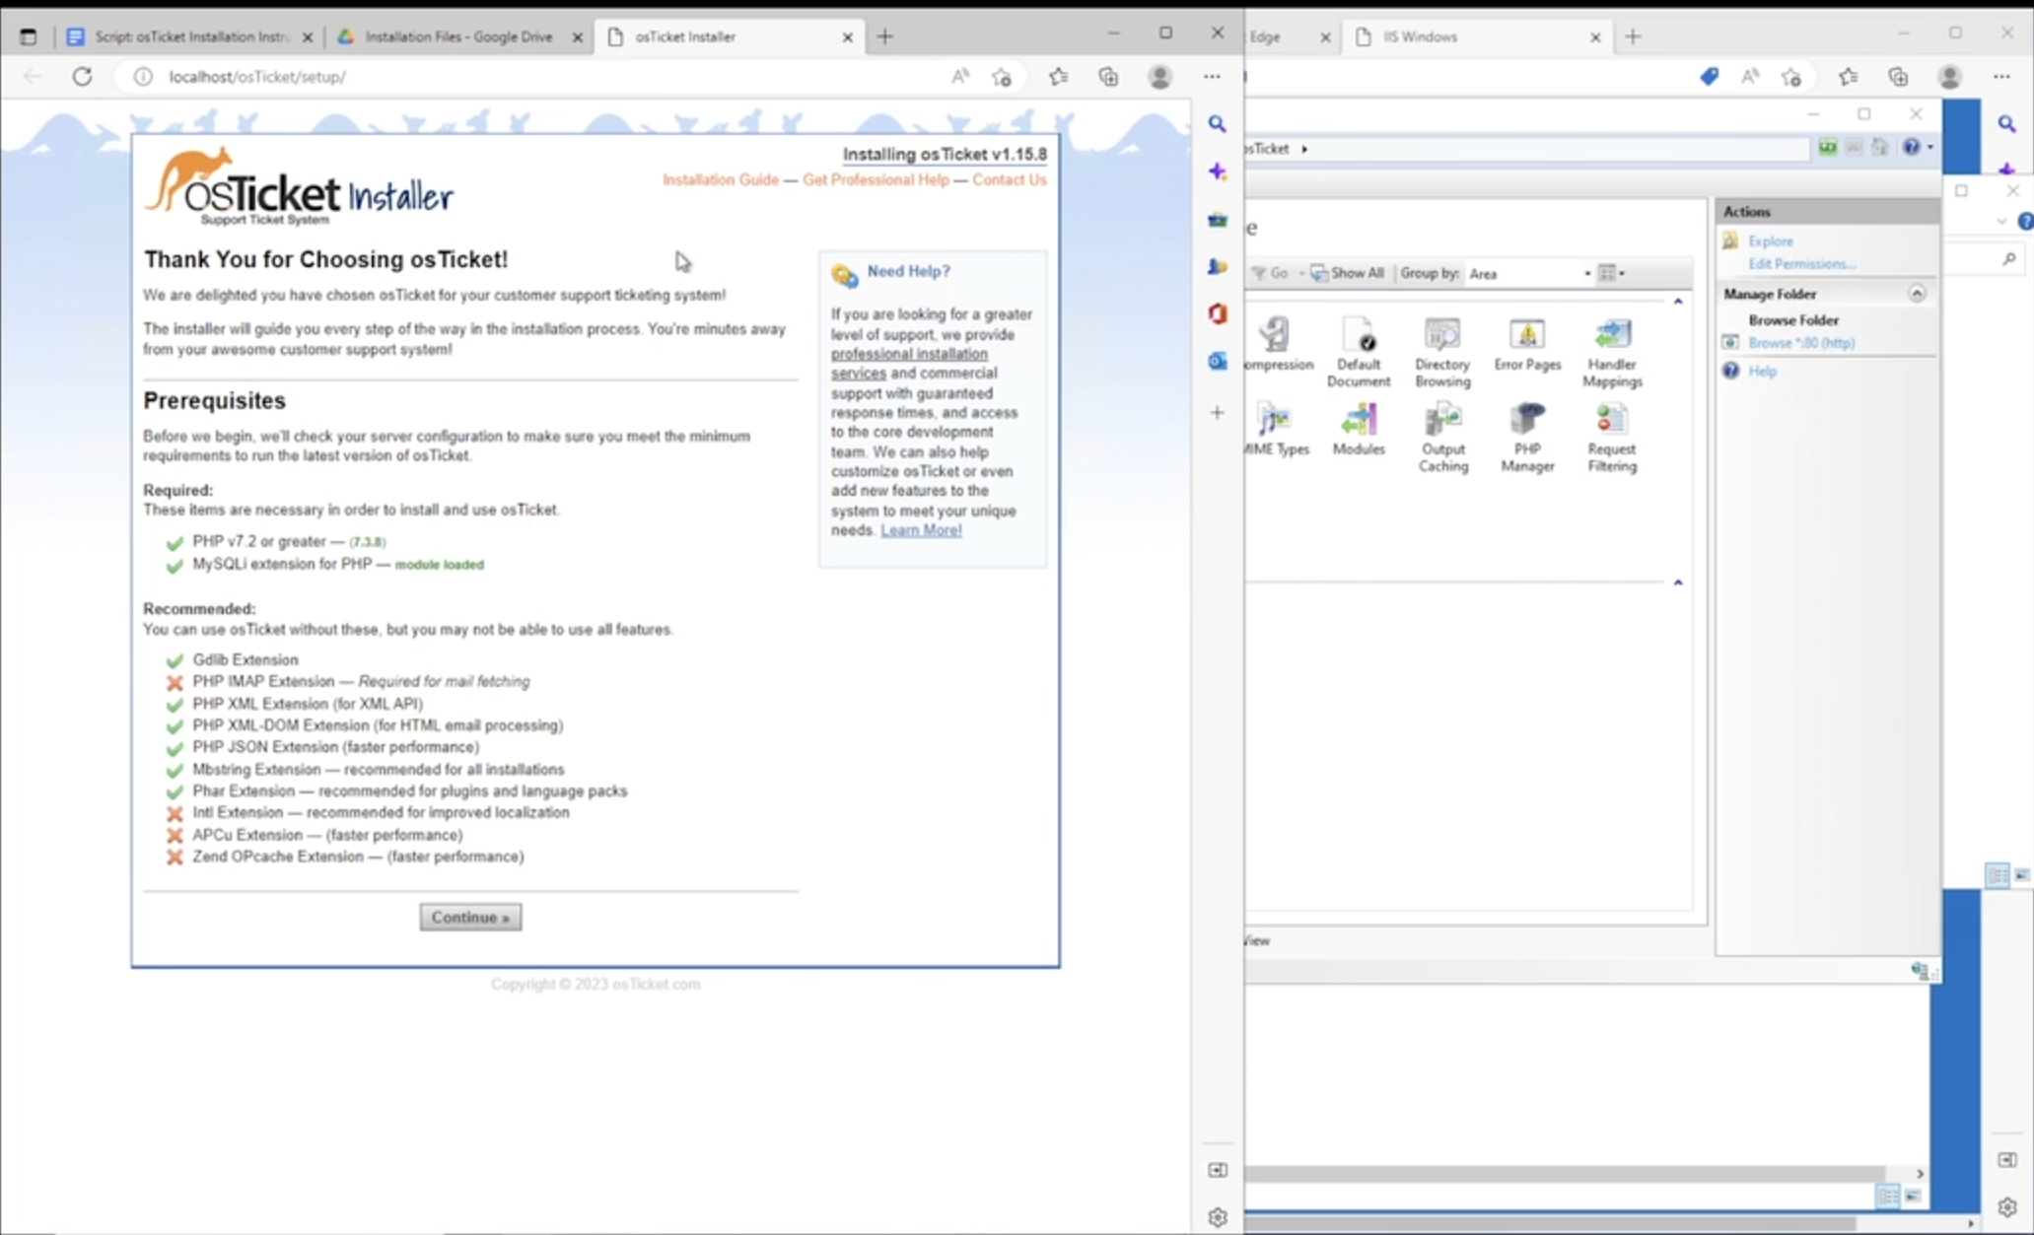The height and width of the screenshot is (1235, 2034).
Task: Open the Get Professional Help link
Action: (876, 179)
